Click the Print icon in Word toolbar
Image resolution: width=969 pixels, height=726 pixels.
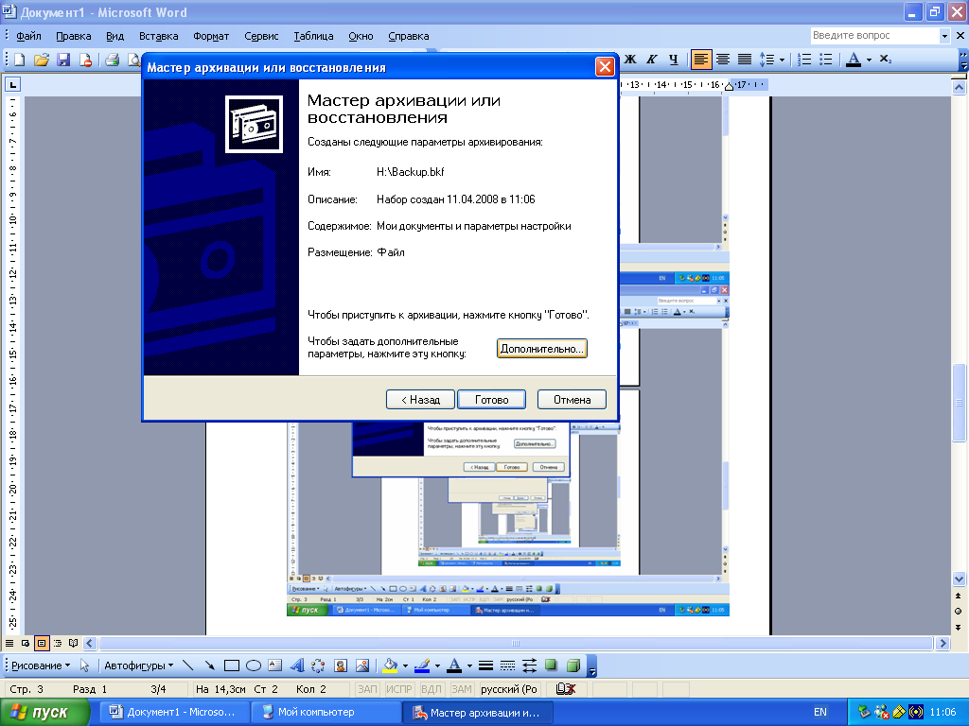click(113, 60)
